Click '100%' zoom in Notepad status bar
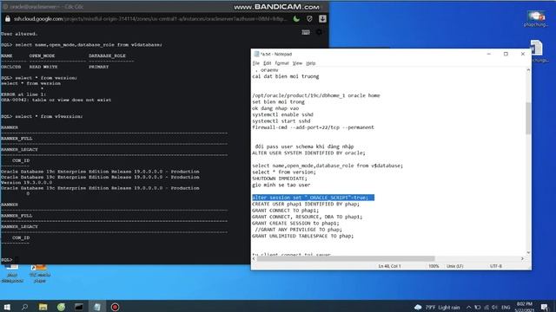This screenshot has width=556, height=312. point(434,266)
